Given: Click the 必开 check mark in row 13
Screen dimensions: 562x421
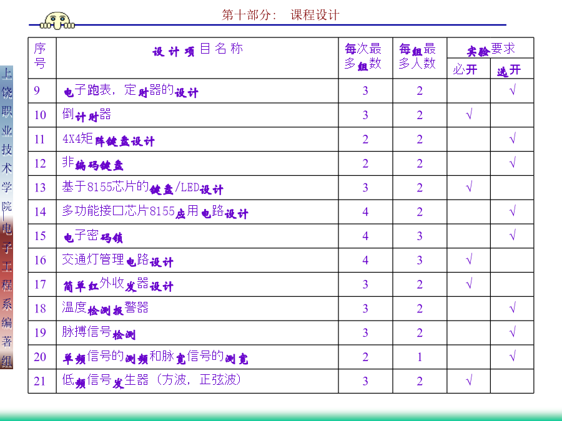Looking at the screenshot, I should coord(469,186).
